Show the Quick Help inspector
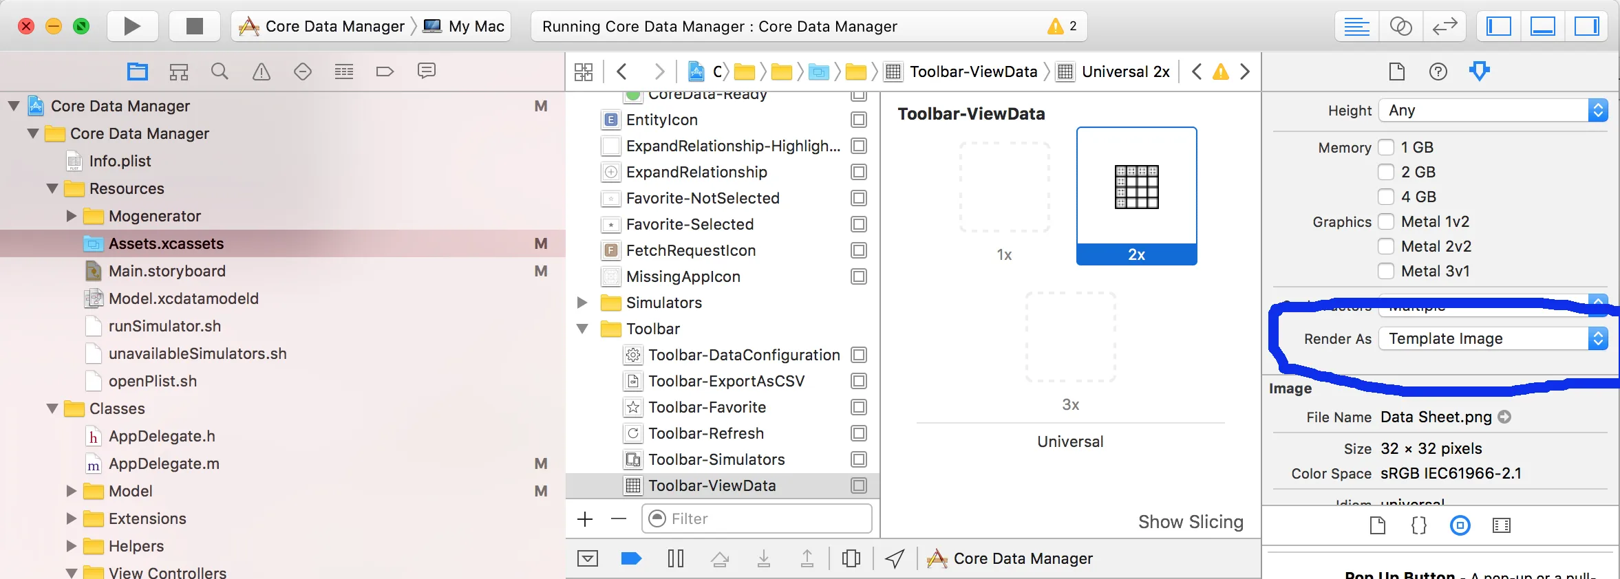Image resolution: width=1620 pixels, height=579 pixels. (1438, 72)
